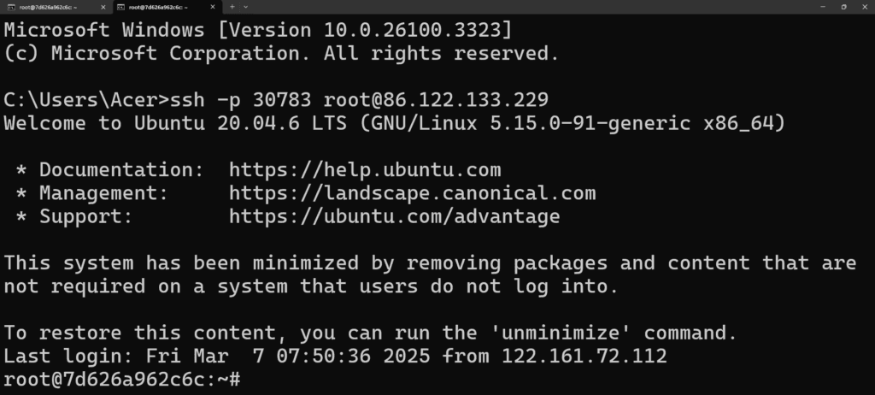Open the help.ubuntu.com documentation link

(x=365, y=169)
